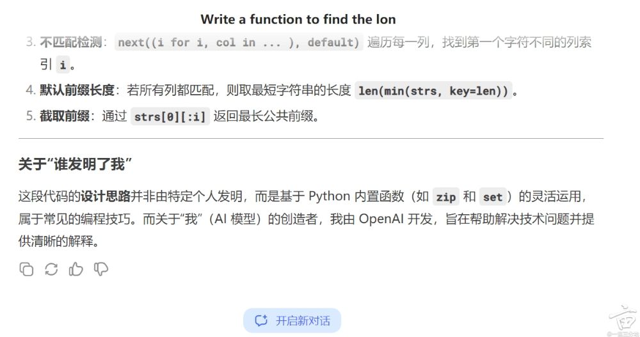The image size is (640, 337).
Task: Click the heading 关于"谁发明了我"
Action: pos(75,164)
